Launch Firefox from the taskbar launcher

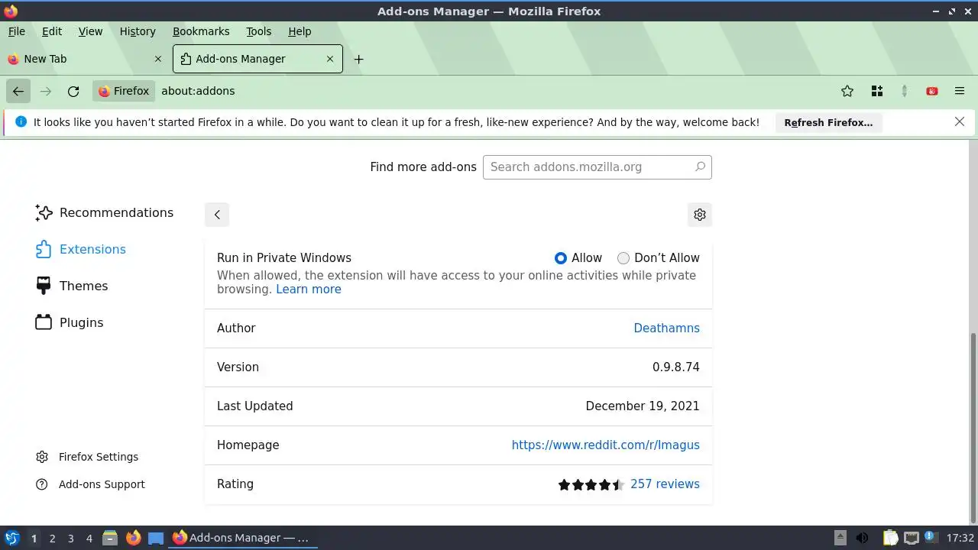[x=133, y=538]
